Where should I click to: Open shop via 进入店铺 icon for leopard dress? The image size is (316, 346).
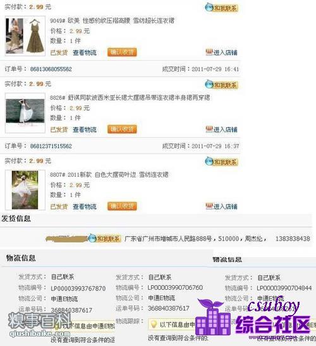tap(221, 52)
